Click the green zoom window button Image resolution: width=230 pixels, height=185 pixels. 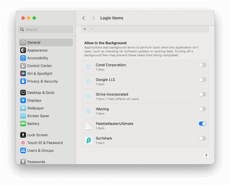coord(34,18)
